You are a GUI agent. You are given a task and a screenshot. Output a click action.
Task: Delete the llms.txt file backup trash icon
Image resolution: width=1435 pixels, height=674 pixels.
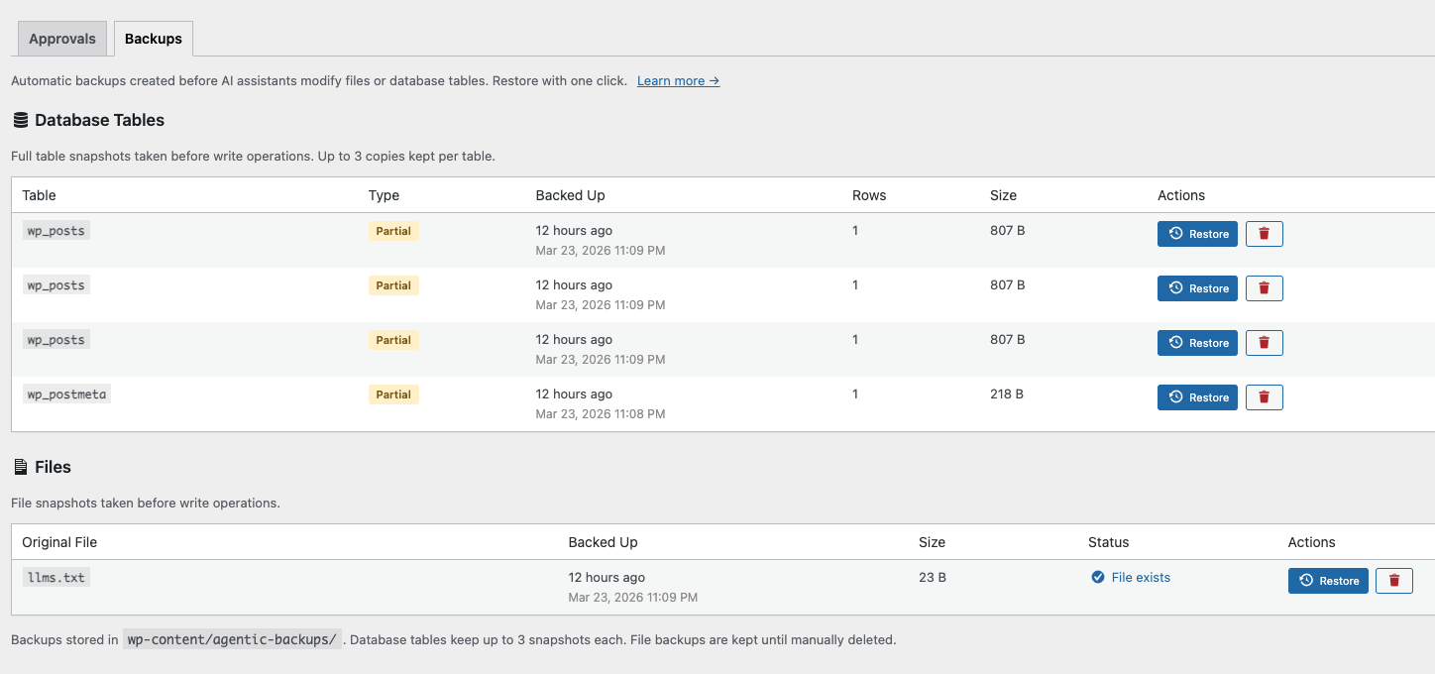tap(1394, 581)
